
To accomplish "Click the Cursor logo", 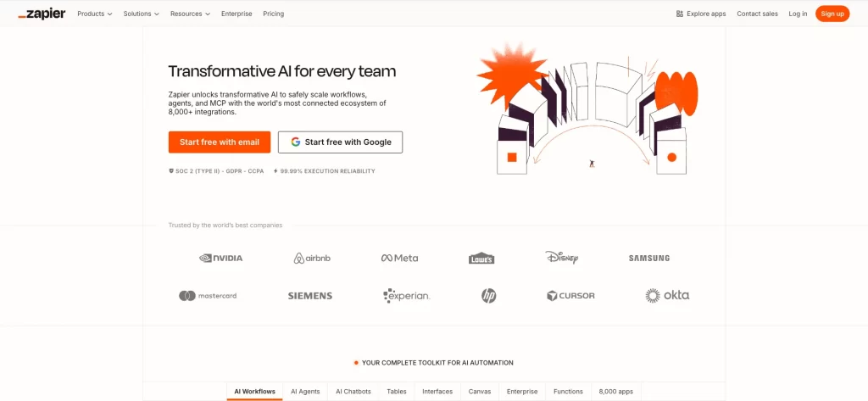I will pyautogui.click(x=570, y=296).
